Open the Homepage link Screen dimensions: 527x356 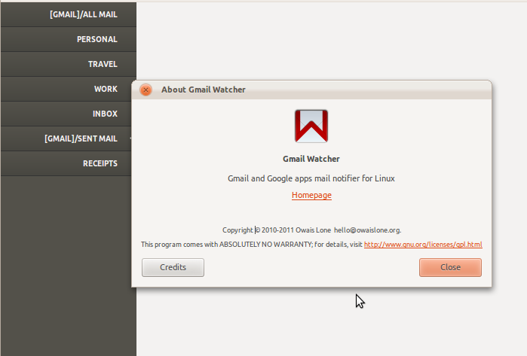(x=311, y=195)
